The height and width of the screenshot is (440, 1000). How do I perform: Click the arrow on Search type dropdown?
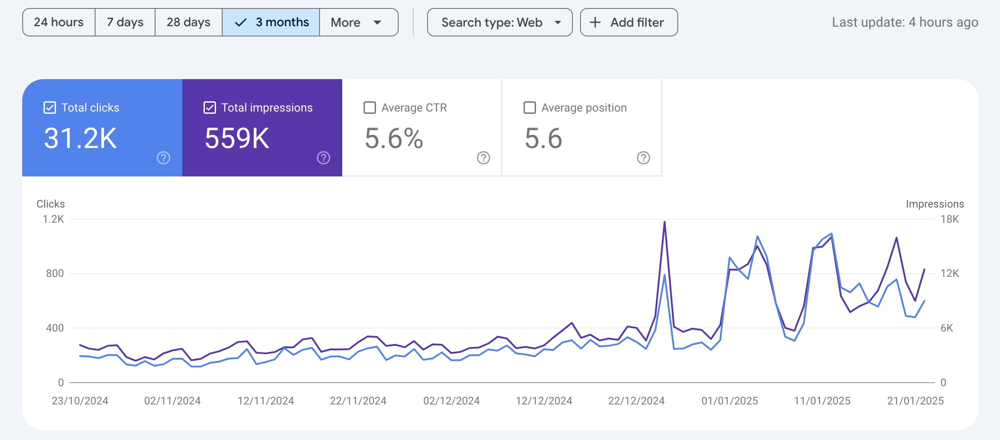[558, 22]
